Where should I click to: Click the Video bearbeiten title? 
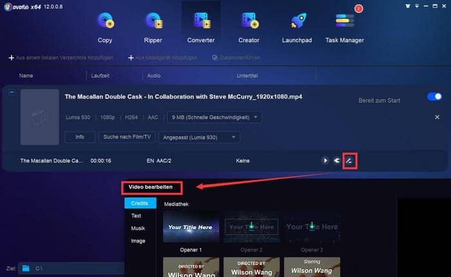pyautogui.click(x=150, y=187)
